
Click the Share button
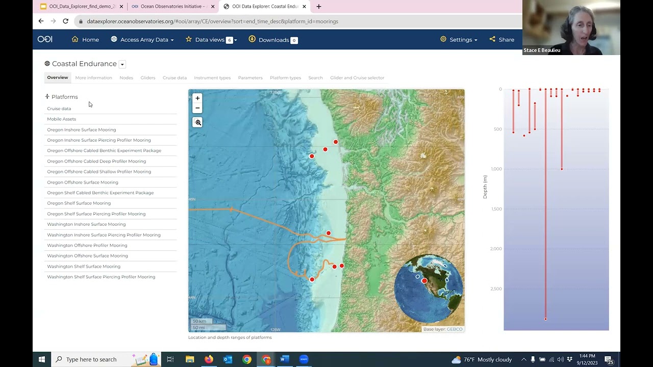click(501, 39)
